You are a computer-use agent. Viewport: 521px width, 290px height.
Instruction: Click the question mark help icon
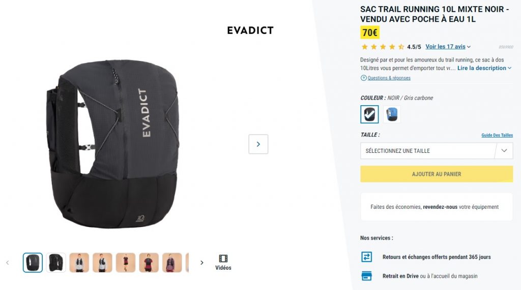click(363, 78)
